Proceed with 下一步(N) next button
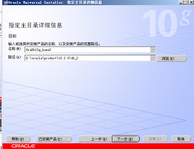This screenshot has width=194, height=149. (126, 139)
